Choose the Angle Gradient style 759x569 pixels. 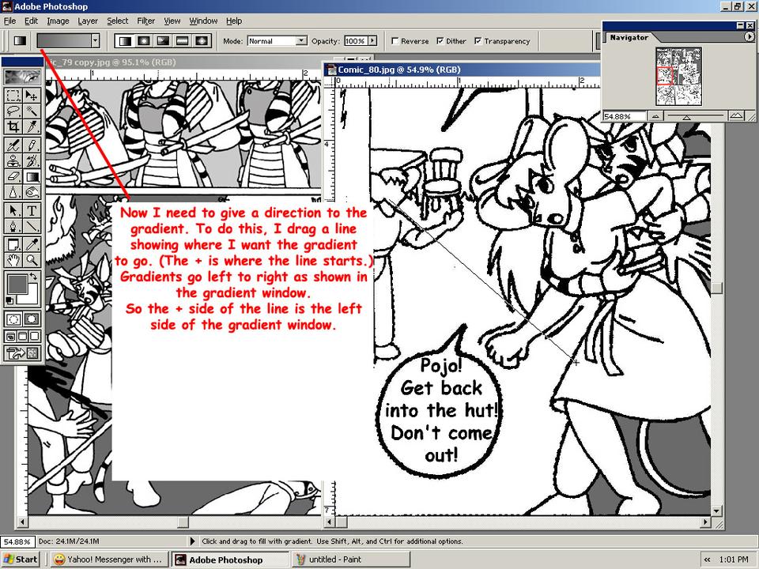tap(163, 41)
